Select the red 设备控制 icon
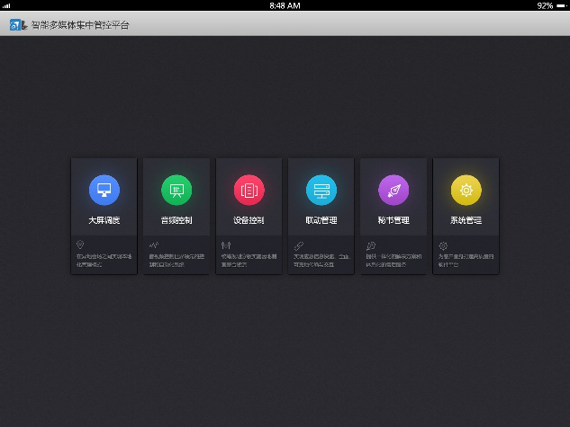This screenshot has width=570, height=427. [249, 190]
